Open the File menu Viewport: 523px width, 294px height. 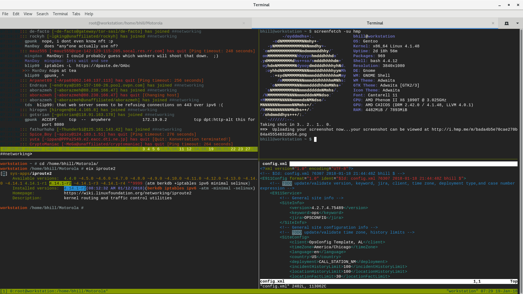point(5,14)
